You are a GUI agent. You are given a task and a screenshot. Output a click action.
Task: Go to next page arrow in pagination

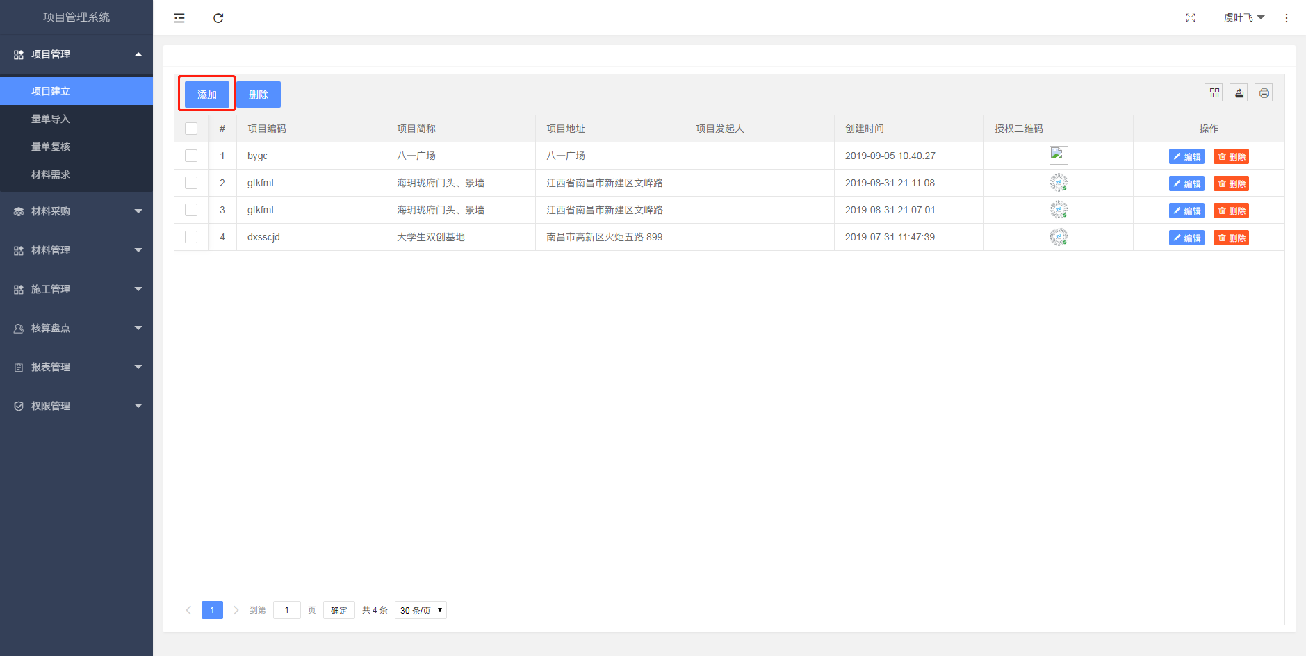236,610
